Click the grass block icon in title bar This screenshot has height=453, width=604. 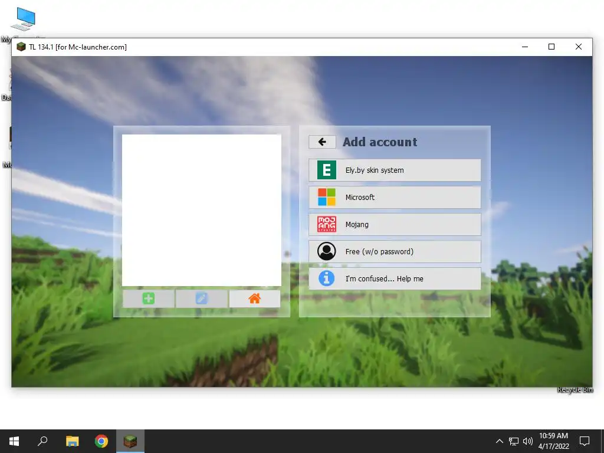21,47
